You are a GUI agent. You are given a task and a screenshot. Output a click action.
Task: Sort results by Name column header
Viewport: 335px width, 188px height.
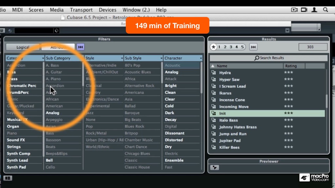pos(246,66)
